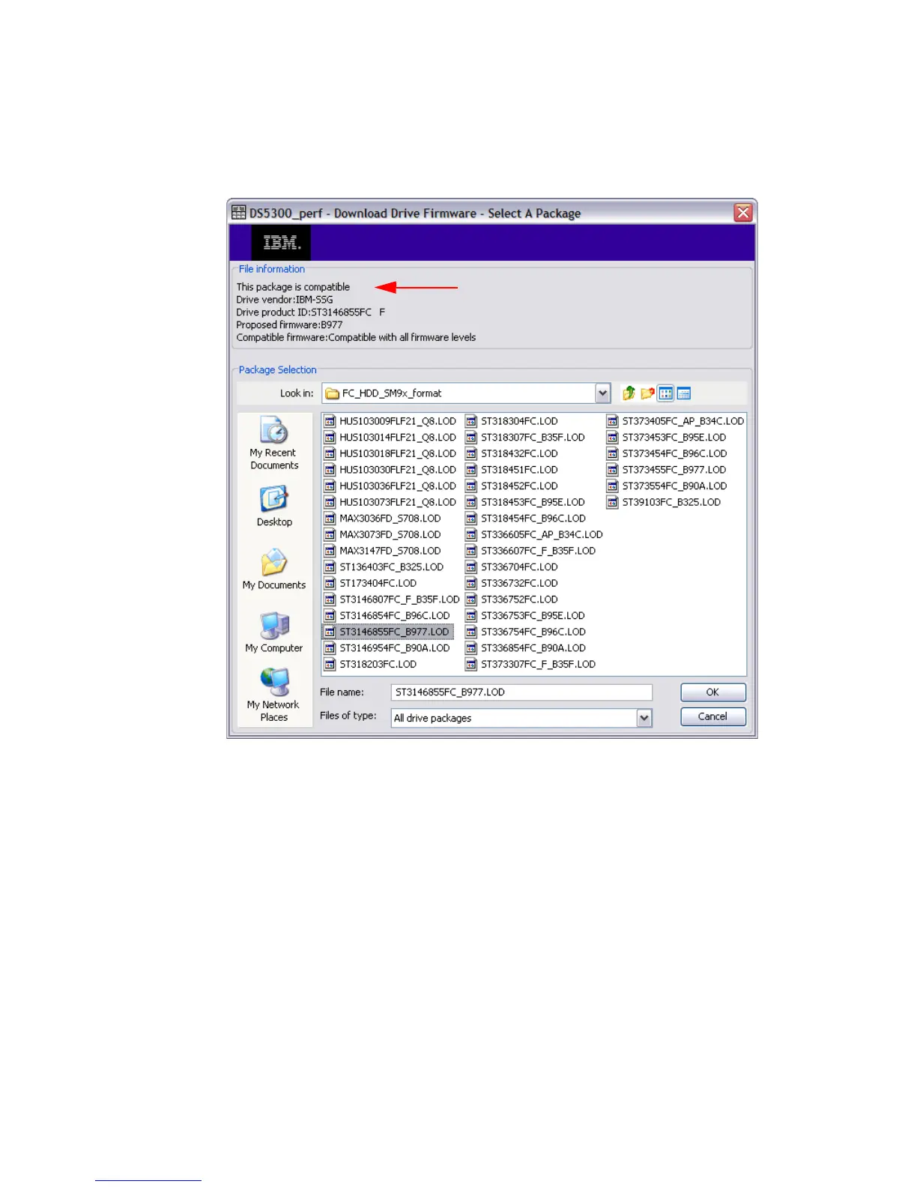Click the Create New Folder icon
This screenshot has height=1187, width=917.
click(647, 393)
